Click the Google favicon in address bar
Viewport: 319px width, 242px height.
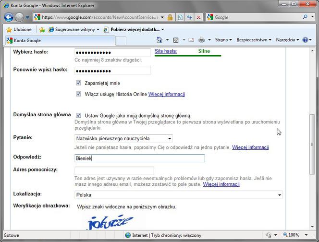pos(37,17)
